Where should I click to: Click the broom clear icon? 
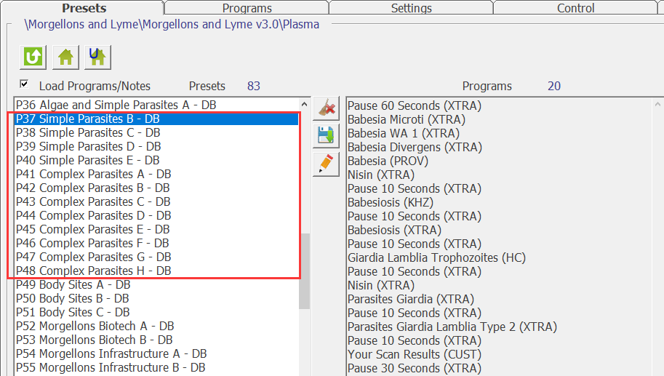327,108
